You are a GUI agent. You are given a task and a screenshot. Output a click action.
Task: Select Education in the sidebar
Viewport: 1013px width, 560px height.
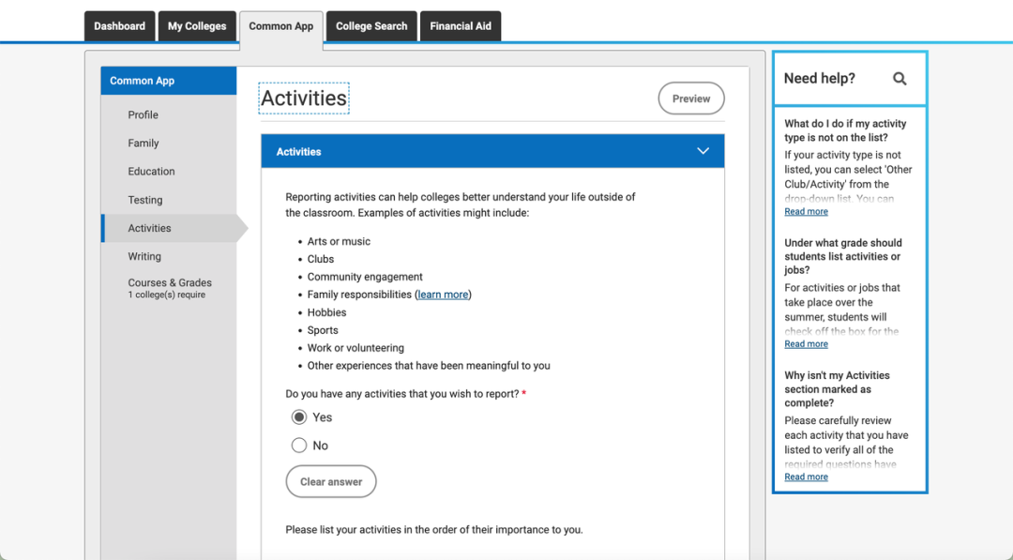tap(152, 172)
